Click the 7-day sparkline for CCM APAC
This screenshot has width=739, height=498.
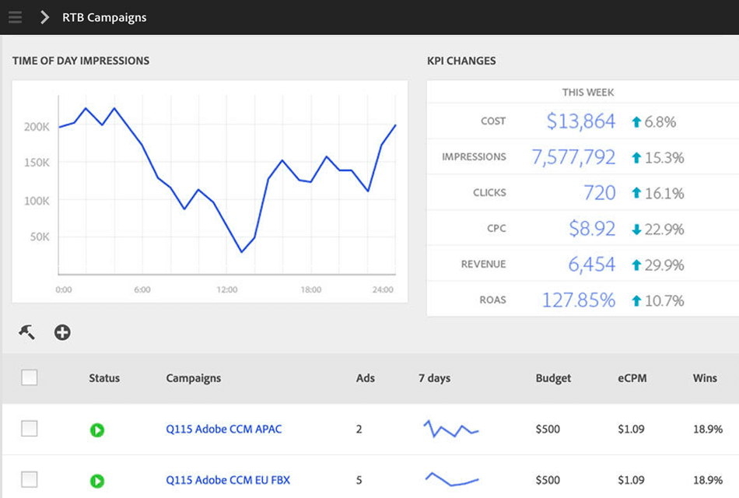coord(451,428)
